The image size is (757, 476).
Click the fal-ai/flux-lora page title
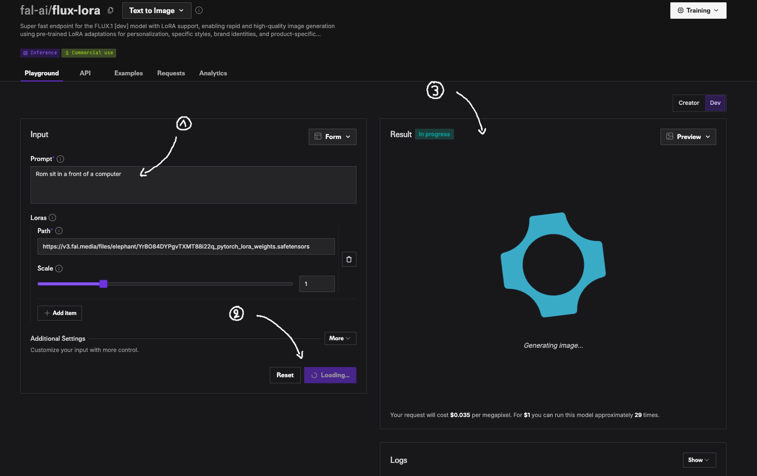pyautogui.click(x=60, y=10)
